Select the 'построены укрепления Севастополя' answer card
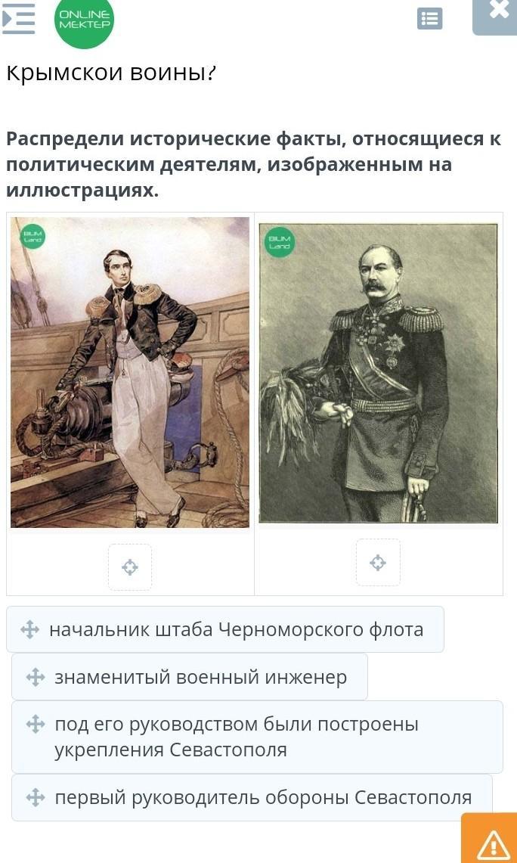The height and width of the screenshot is (863, 517). point(258,737)
